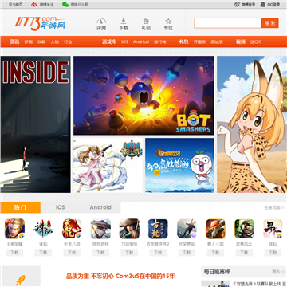Download 刀剑情缘 with its 下载 button
This screenshot has height=287, width=287.
coord(129,253)
